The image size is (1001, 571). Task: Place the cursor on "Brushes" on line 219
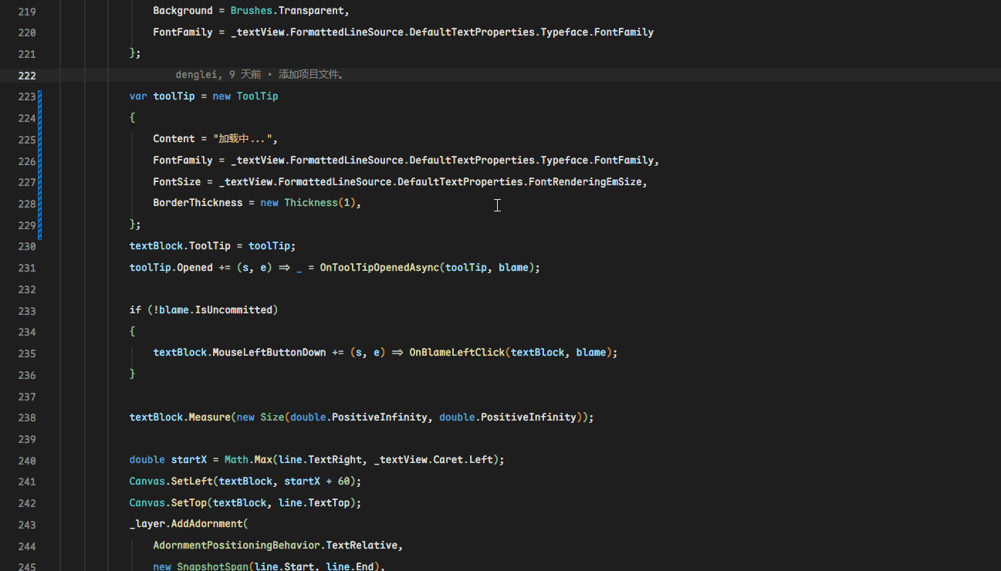[x=251, y=11]
